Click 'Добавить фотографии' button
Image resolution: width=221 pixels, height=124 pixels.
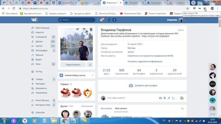tap(143, 85)
